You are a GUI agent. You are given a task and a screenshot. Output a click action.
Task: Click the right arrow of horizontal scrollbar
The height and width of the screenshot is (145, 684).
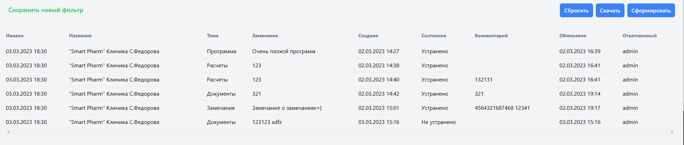click(x=672, y=132)
